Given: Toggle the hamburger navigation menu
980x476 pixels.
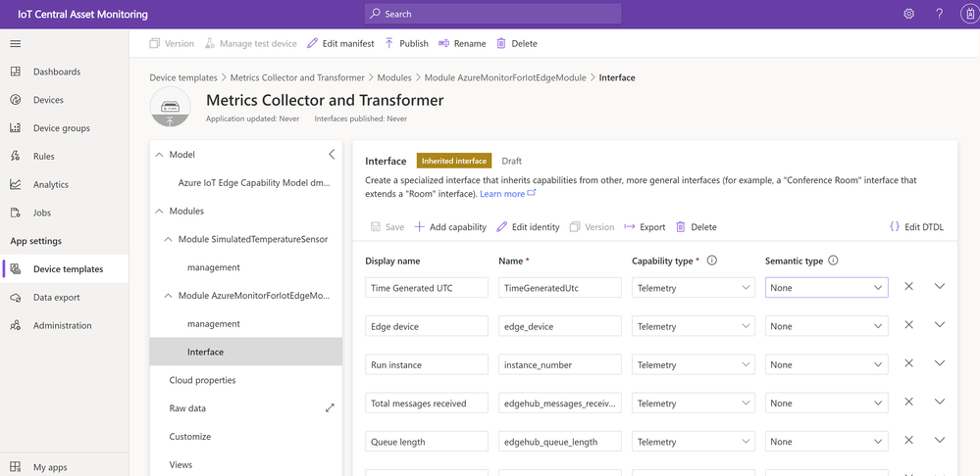Looking at the screenshot, I should [x=16, y=44].
